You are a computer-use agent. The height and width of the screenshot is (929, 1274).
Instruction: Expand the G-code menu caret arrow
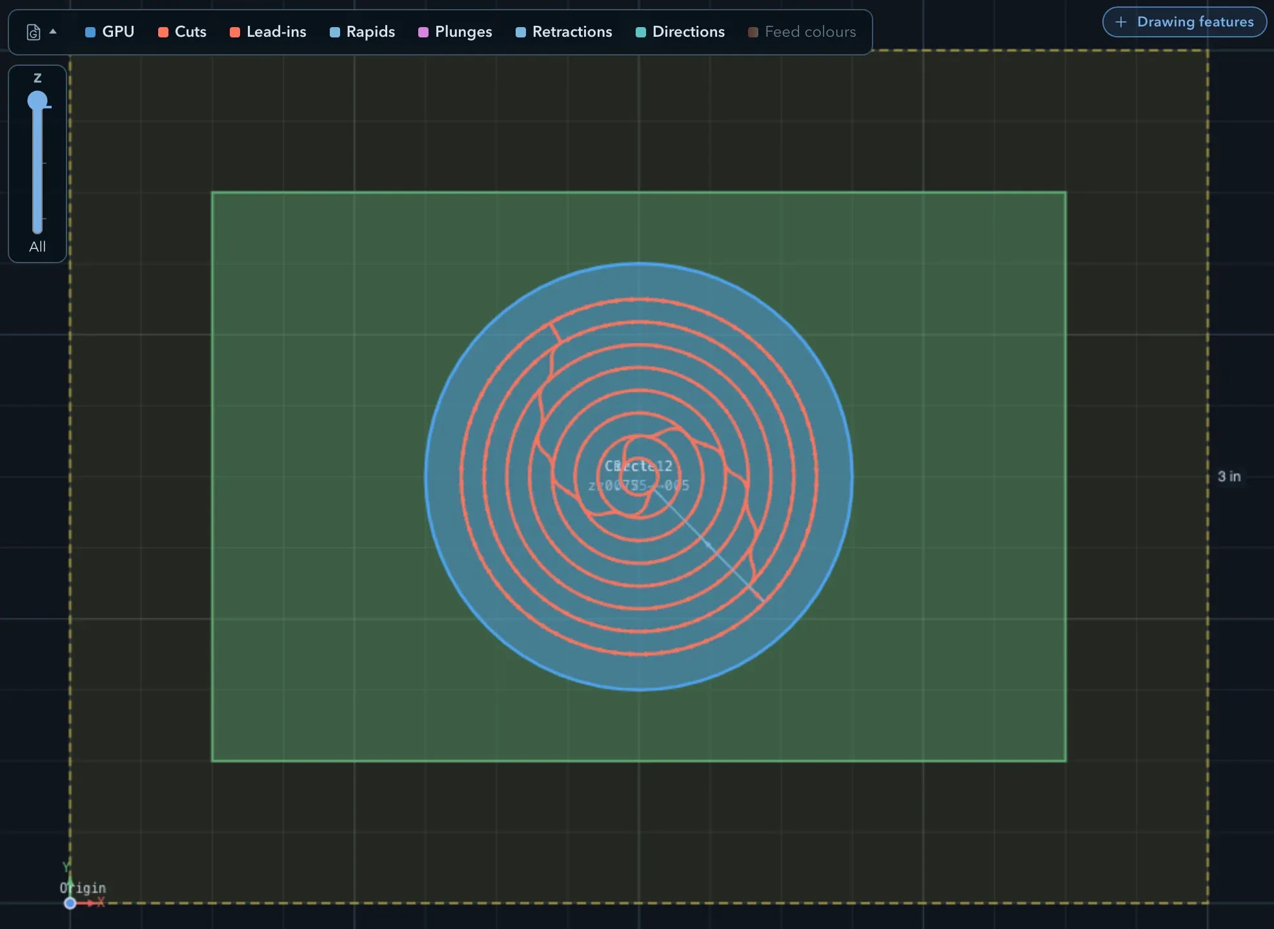pyautogui.click(x=53, y=32)
